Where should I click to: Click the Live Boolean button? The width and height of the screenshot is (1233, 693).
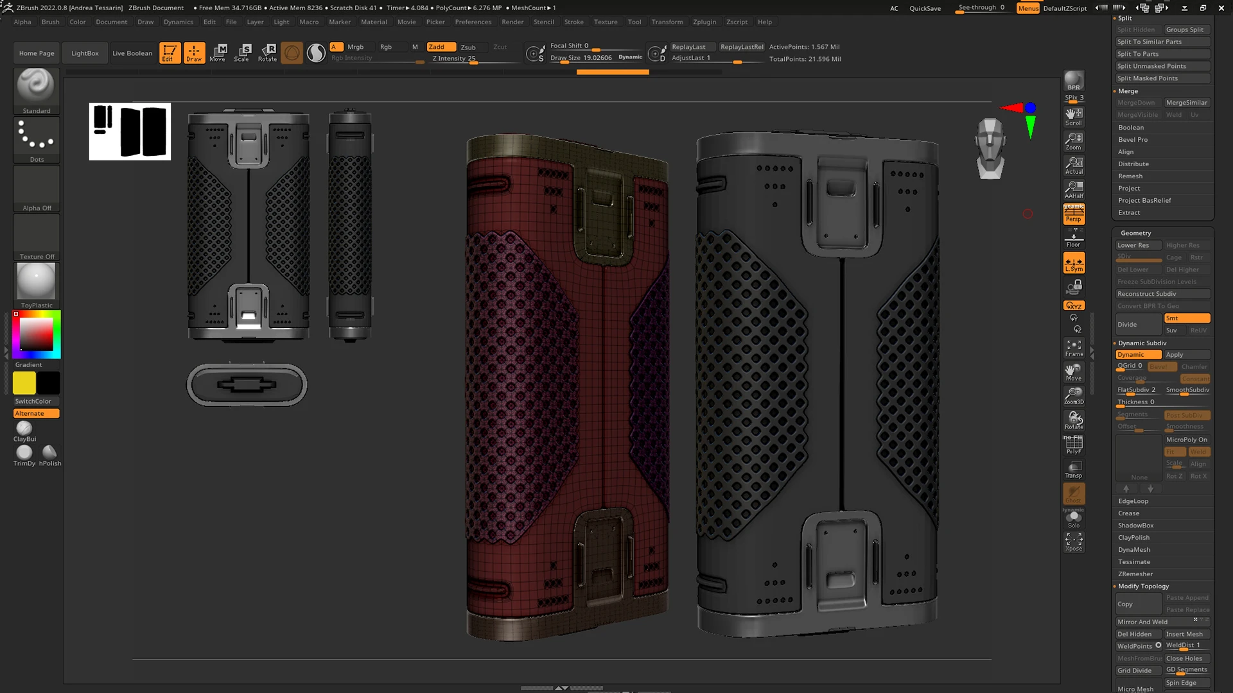pyautogui.click(x=132, y=53)
